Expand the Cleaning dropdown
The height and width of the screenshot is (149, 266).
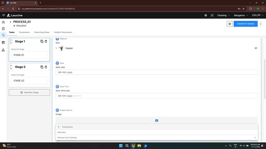(223, 15)
